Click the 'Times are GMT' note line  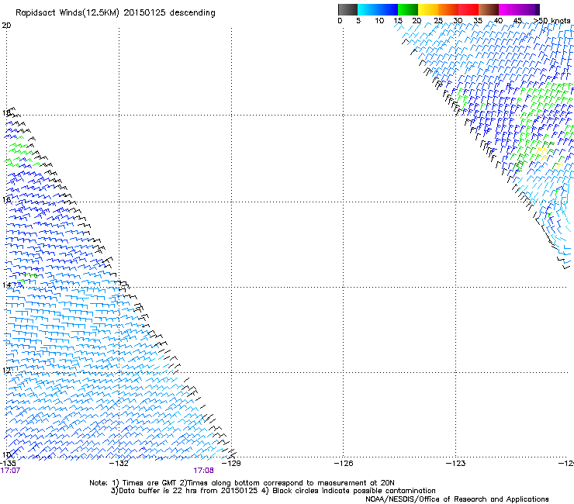(x=242, y=483)
